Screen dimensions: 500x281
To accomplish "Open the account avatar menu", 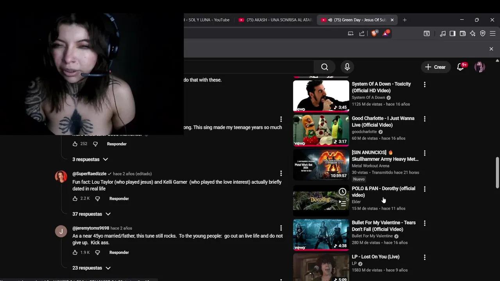I will [x=480, y=67].
